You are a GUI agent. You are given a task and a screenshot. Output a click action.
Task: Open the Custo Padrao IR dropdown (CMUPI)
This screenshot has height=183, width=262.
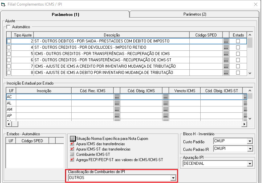click(250, 149)
